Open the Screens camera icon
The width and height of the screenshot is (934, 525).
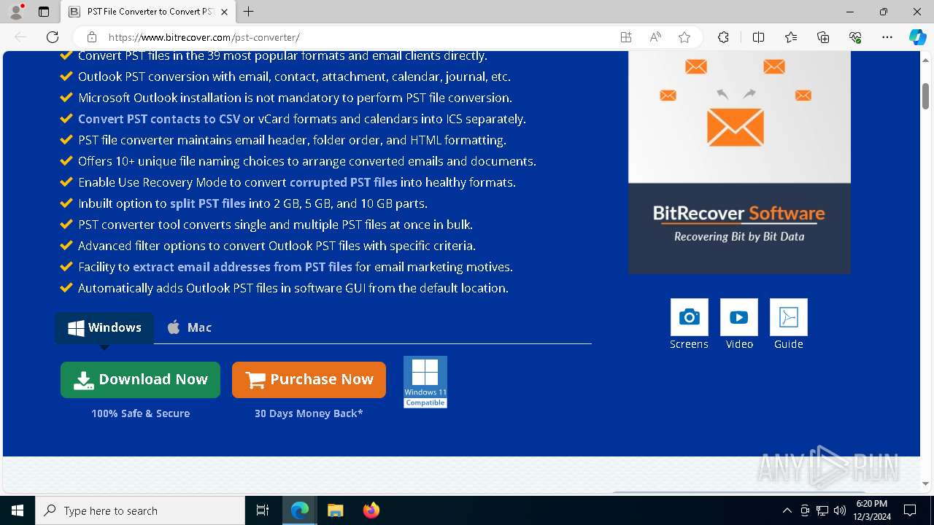(689, 317)
